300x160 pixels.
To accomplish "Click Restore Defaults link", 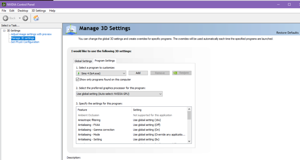I will pyautogui.click(x=287, y=33).
